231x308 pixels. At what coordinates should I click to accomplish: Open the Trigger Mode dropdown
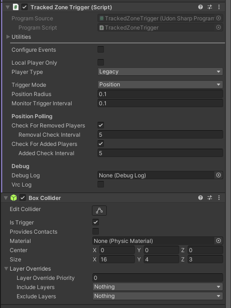tap(160, 85)
